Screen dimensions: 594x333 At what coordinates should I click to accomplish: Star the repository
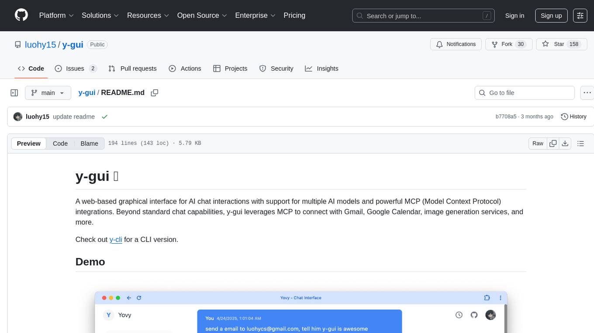coord(561,44)
